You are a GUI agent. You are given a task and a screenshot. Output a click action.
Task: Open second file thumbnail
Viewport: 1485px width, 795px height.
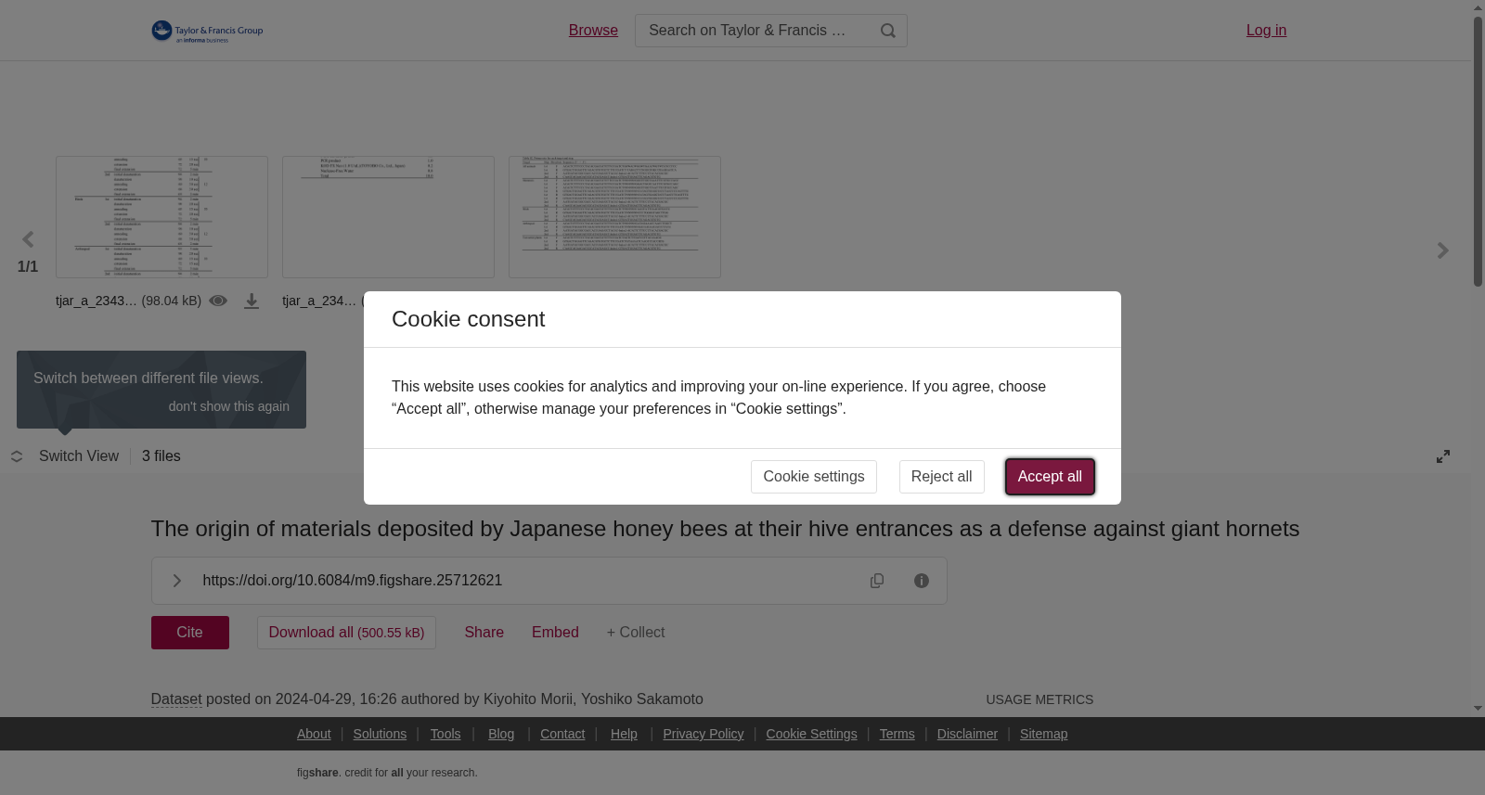[x=388, y=217]
